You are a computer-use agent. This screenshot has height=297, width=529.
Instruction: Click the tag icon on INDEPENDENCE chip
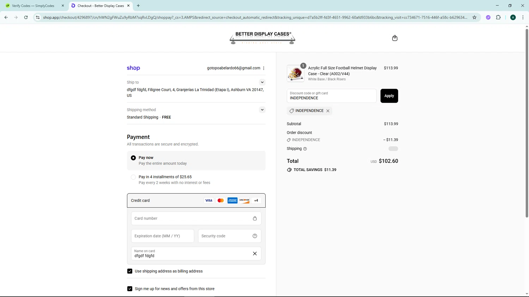[x=292, y=111]
